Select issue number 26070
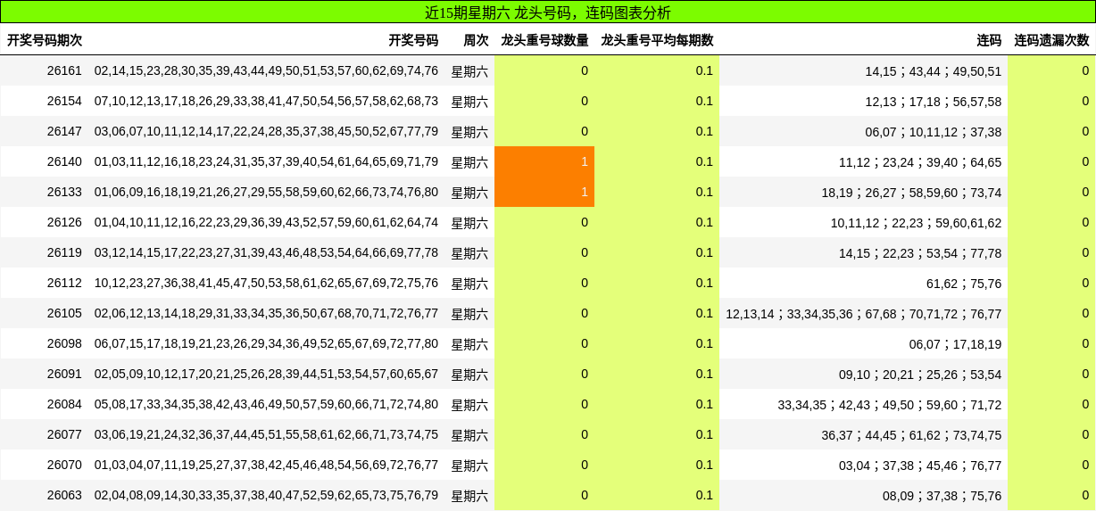Screen dimensions: 1096x511 [x=64, y=465]
